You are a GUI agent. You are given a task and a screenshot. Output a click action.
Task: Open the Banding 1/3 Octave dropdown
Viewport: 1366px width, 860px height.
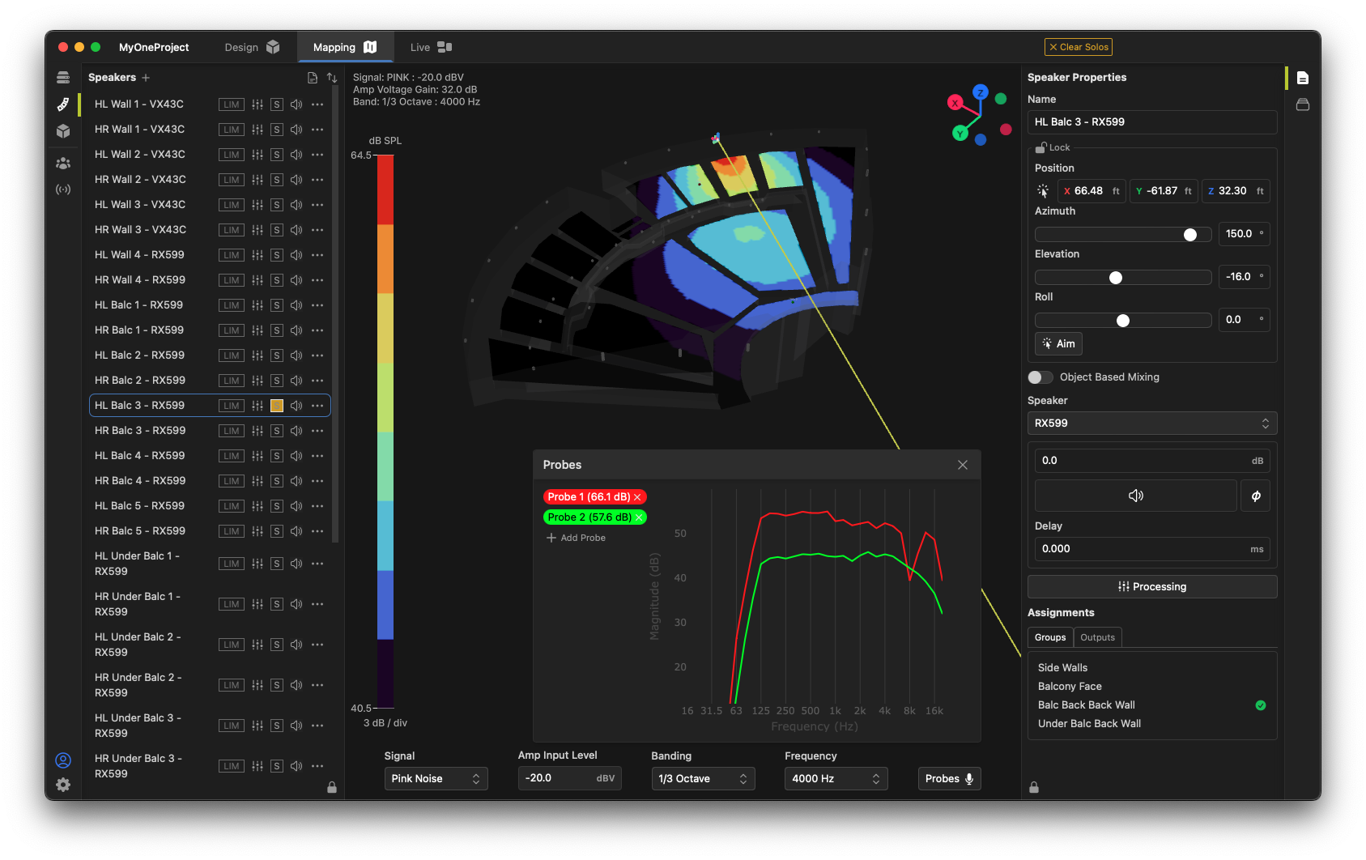tap(702, 778)
